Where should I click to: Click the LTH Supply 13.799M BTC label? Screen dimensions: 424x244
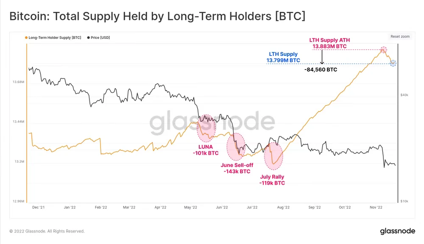[283, 57]
